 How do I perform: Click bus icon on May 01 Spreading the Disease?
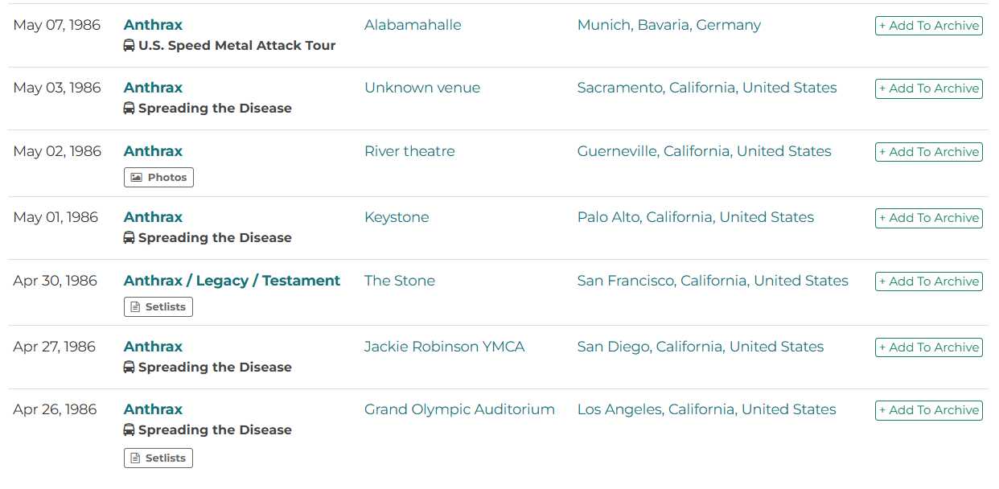coord(129,238)
